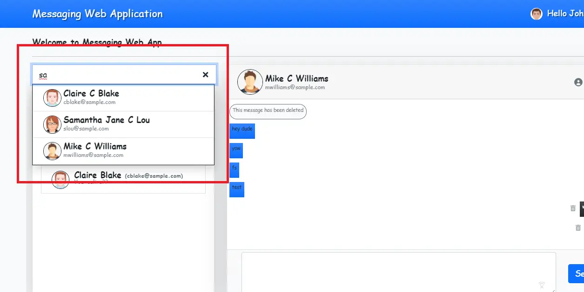Open the "Hello Joh..." user menu

pyautogui.click(x=564, y=14)
